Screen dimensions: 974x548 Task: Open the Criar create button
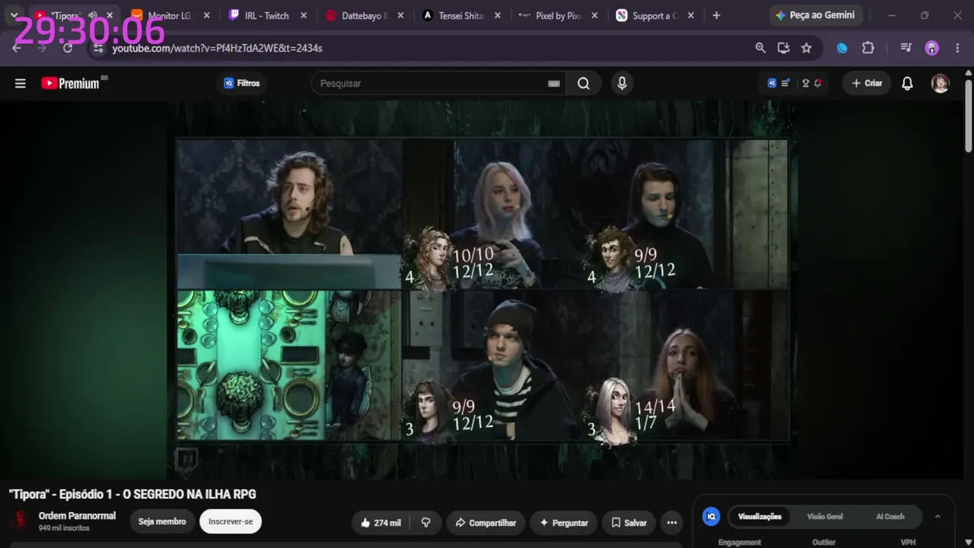tap(867, 84)
